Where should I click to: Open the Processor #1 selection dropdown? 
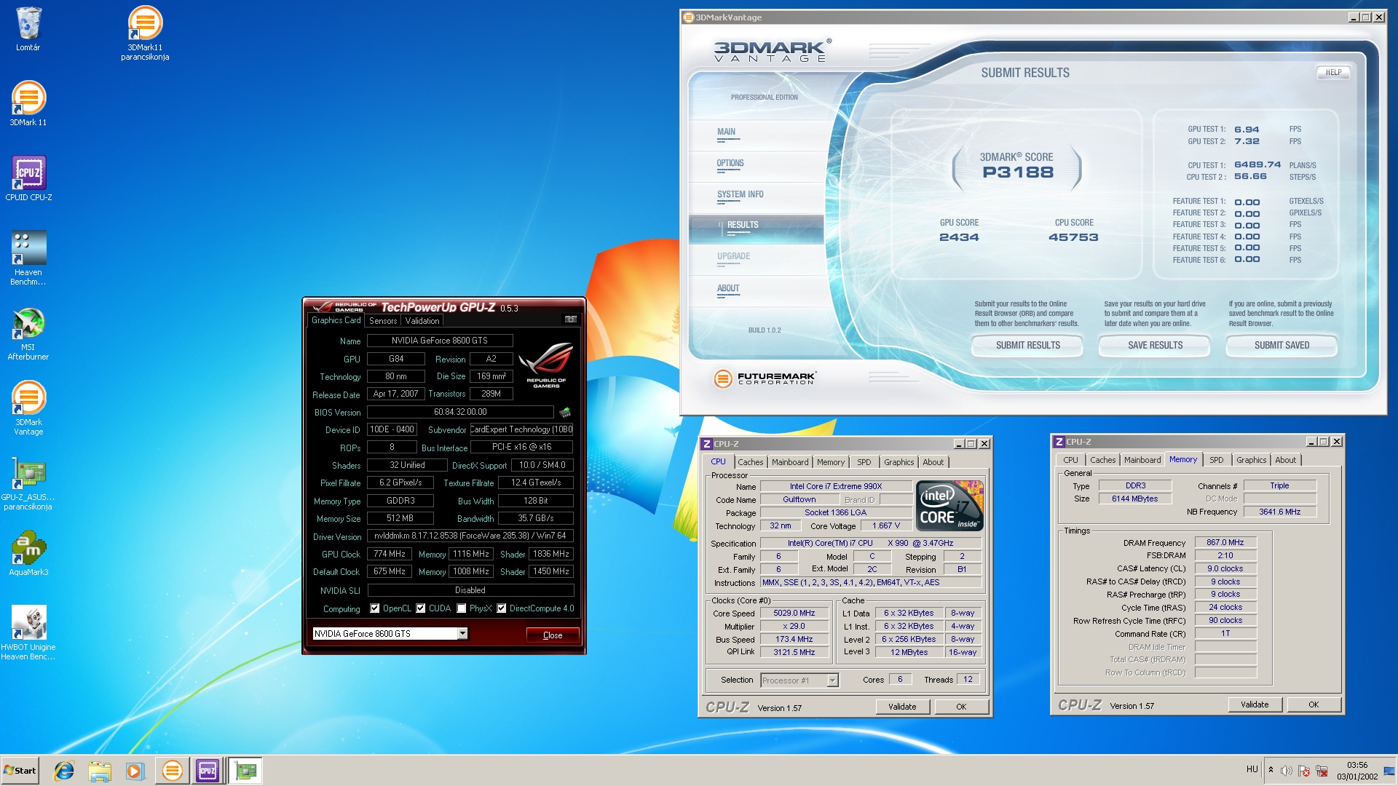[833, 680]
